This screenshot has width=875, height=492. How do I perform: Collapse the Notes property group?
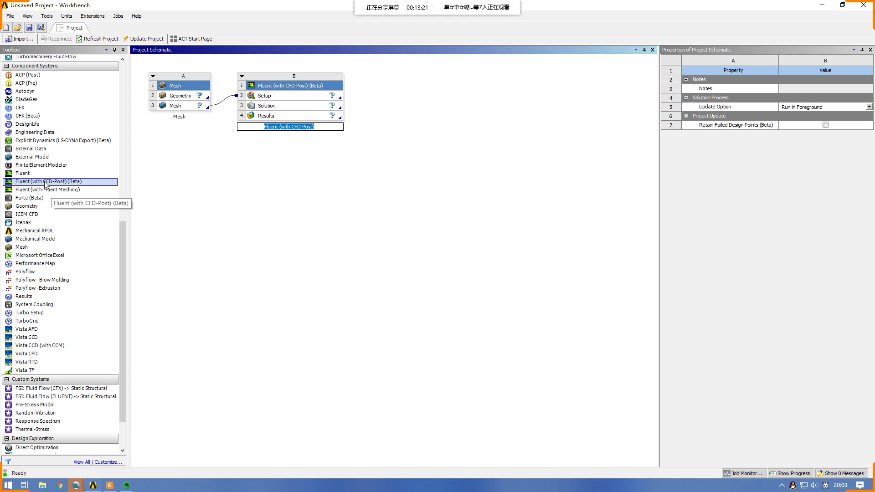[686, 79]
